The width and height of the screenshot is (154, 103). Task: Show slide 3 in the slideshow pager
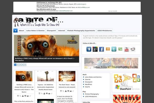pyautogui.click(x=20, y=65)
